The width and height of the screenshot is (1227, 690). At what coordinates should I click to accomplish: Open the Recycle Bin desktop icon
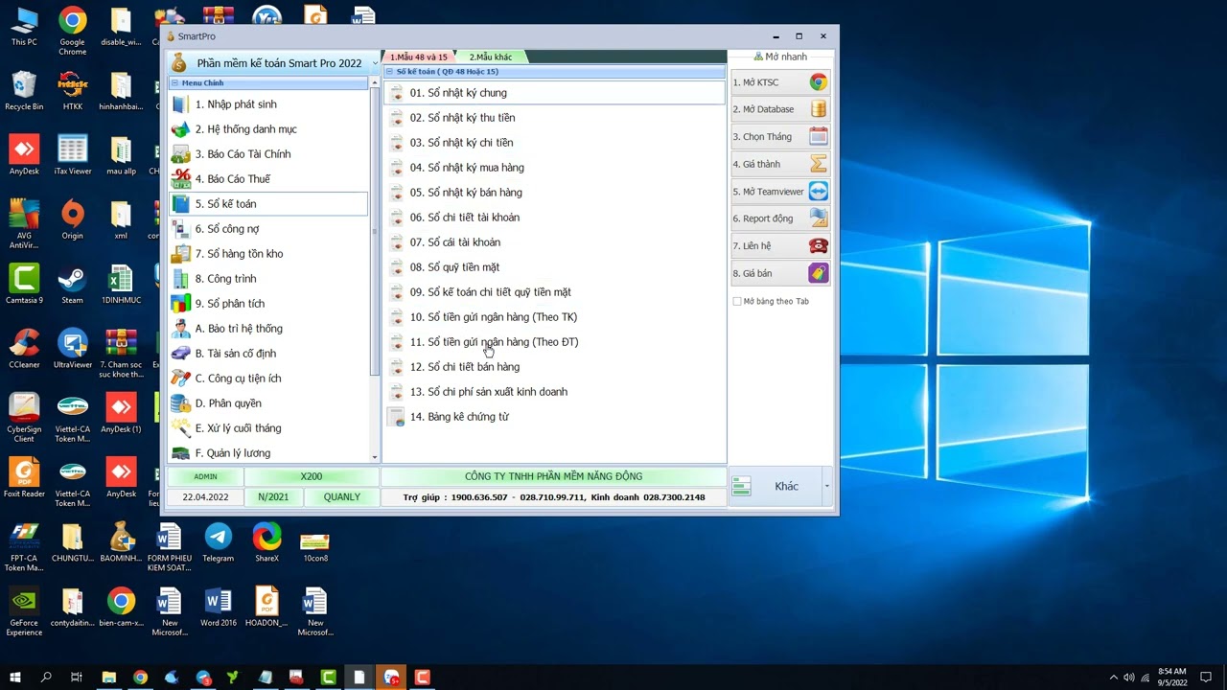pyautogui.click(x=24, y=90)
